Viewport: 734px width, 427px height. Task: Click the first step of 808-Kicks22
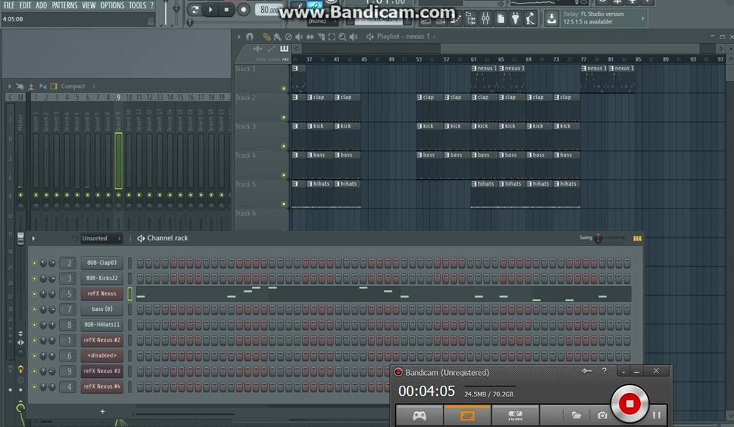click(x=140, y=279)
